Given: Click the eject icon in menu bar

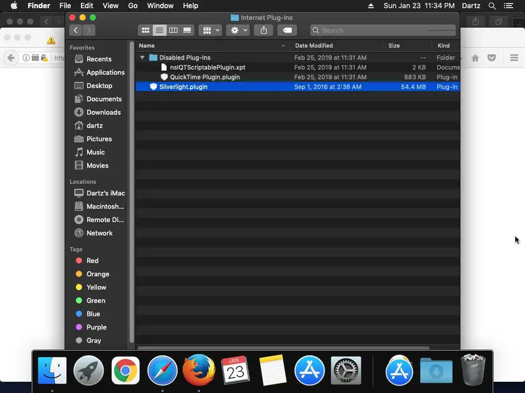Looking at the screenshot, I should 371,6.
